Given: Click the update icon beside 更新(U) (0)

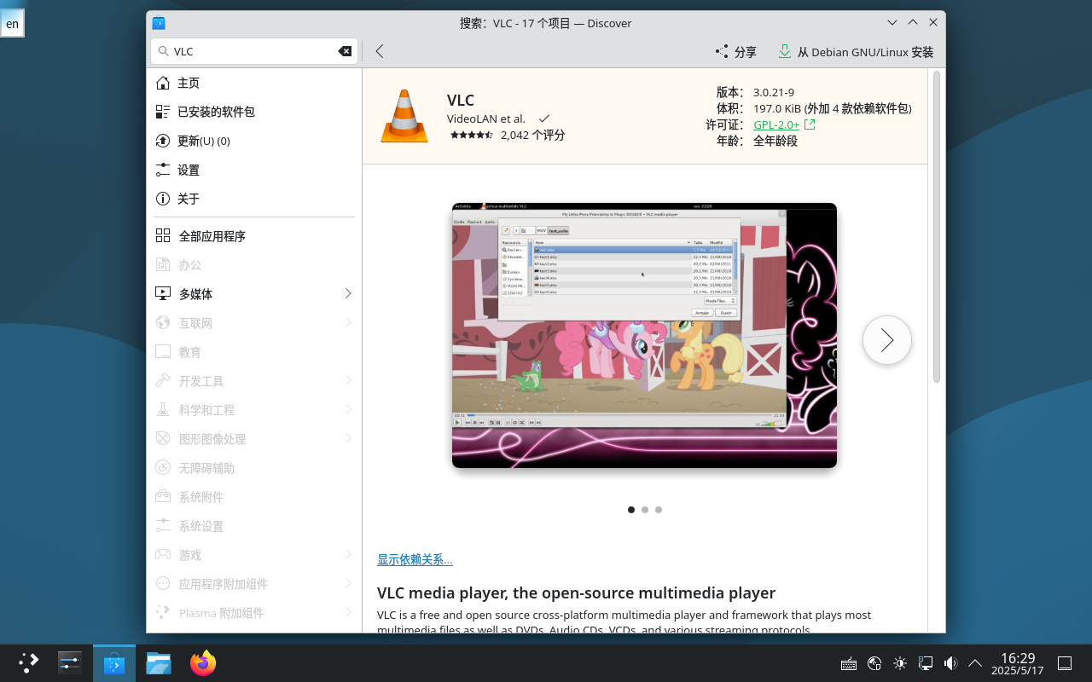Looking at the screenshot, I should tap(163, 141).
